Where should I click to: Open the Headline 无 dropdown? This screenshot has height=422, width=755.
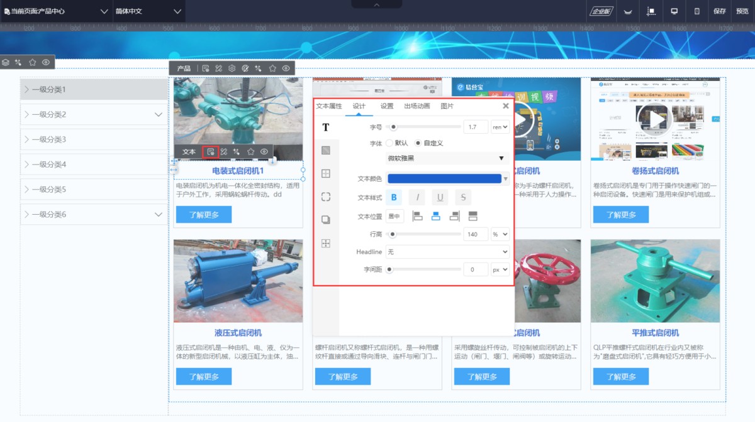pyautogui.click(x=447, y=252)
